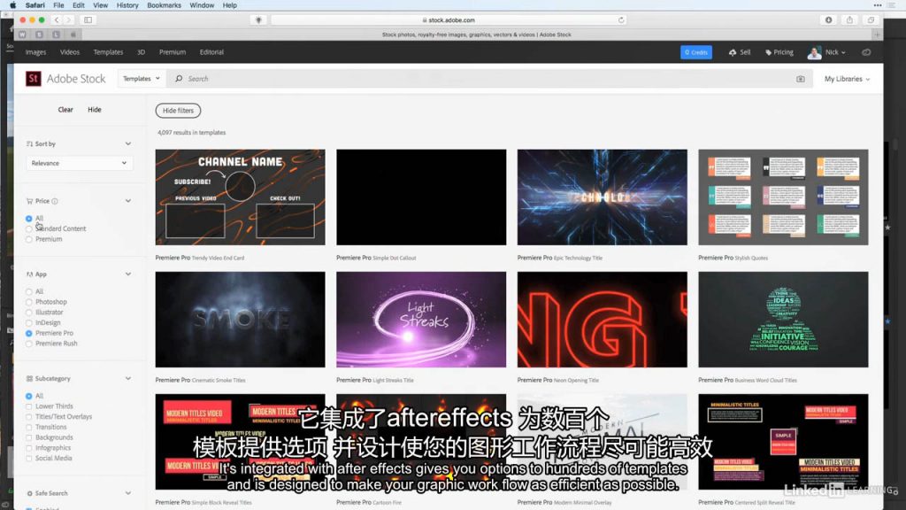This screenshot has height=510, width=906.
Task: Click the stock.adobe.com address bar
Action: [449, 19]
